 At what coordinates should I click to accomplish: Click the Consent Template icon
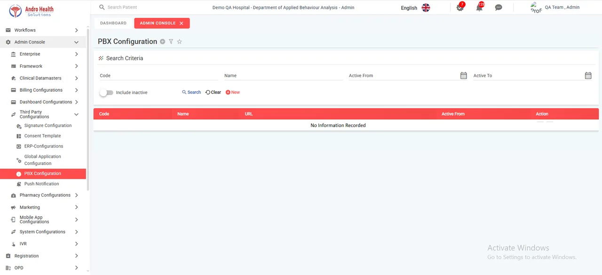(x=19, y=136)
